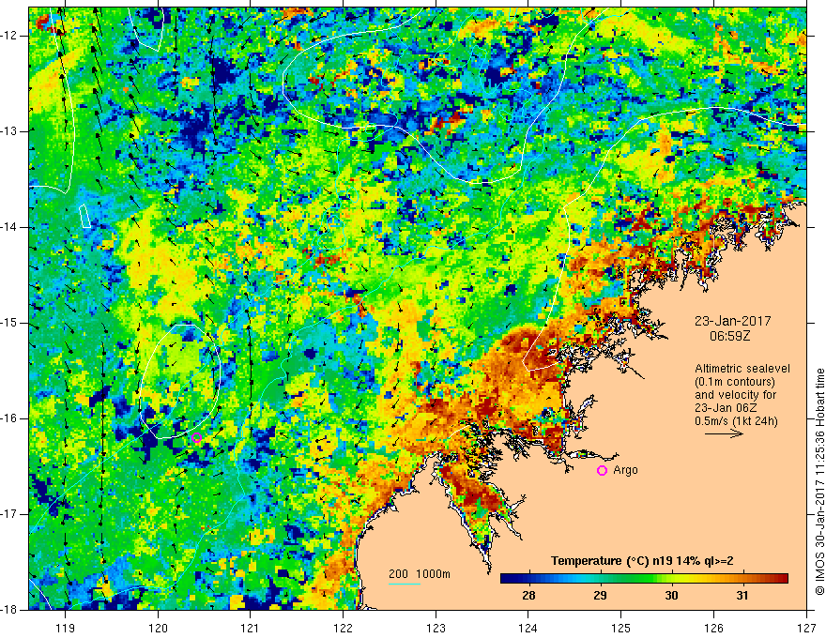Click the date text "23-Jan-2017"
The width and height of the screenshot is (826, 638).
(732, 321)
